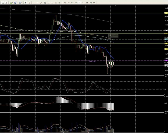Click the Templates icon
Image resolution: width=168 pixels, height=133 pixels.
[x=20, y=3]
